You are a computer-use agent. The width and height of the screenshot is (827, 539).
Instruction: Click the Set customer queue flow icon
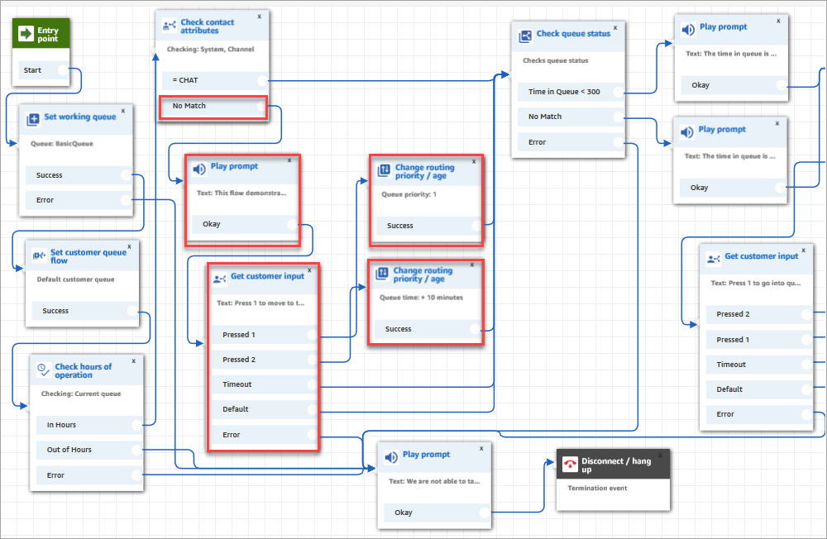click(x=37, y=255)
